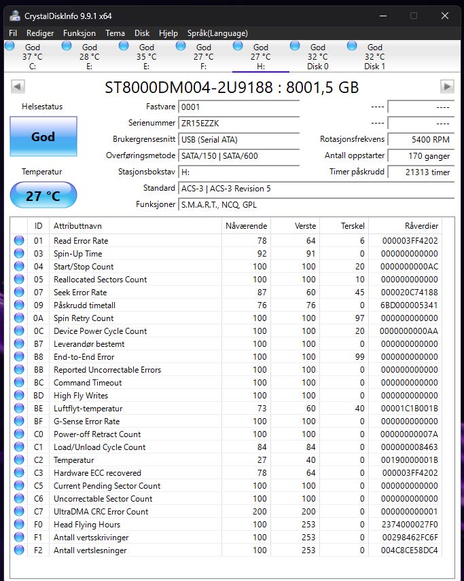Open the Fil menu
Viewport: 464px width, 581px height.
click(13, 33)
